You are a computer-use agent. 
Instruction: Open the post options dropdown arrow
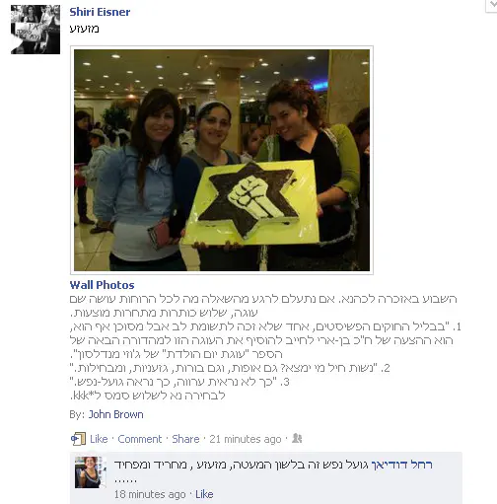coord(492,5)
